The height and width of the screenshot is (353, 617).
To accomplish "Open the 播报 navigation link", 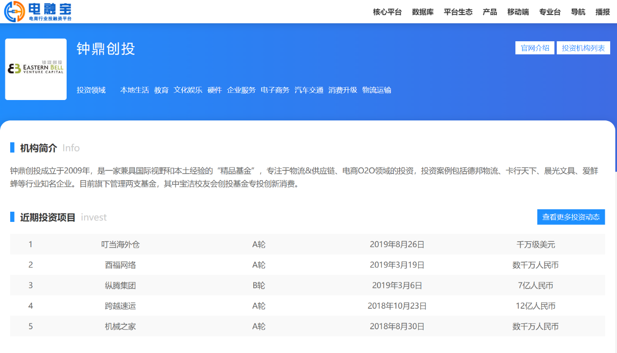I will pos(602,12).
